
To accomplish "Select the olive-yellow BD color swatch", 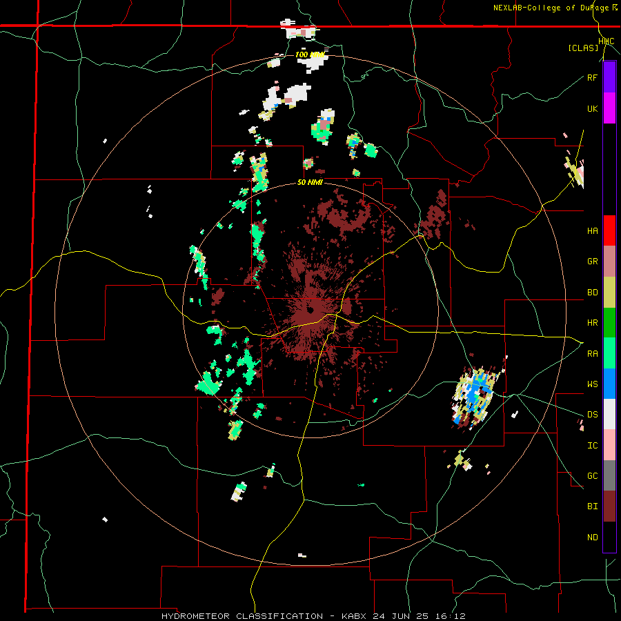I will tap(609, 293).
